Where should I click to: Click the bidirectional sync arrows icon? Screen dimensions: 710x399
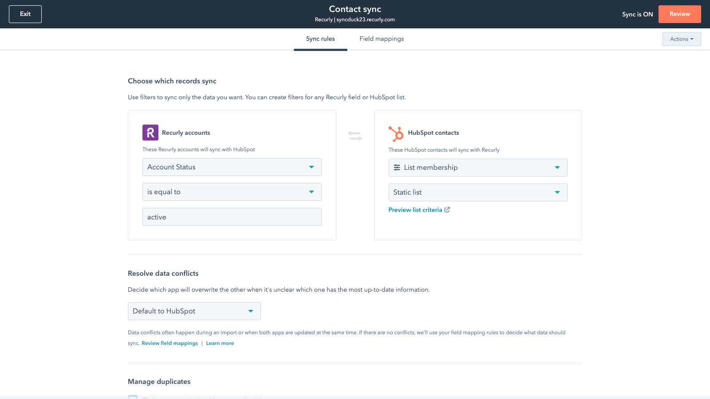coord(355,136)
